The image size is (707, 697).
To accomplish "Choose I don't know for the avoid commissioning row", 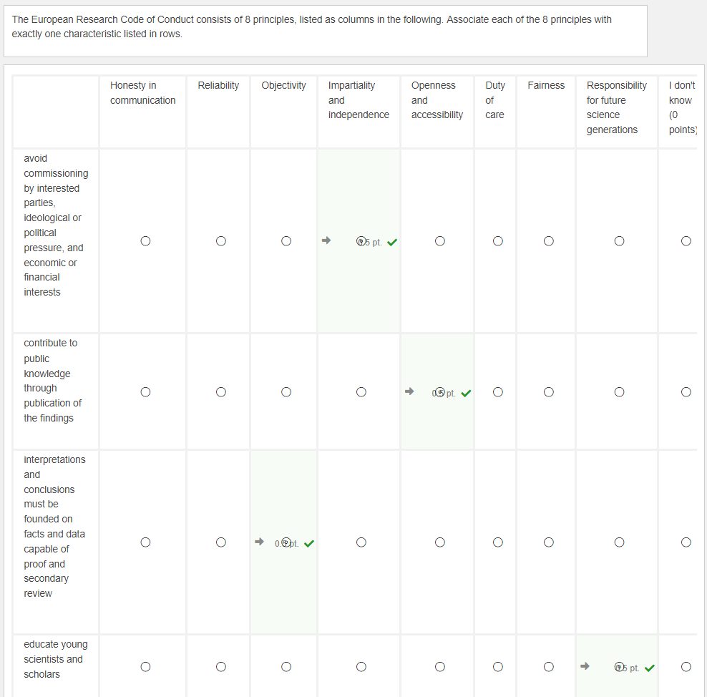I will pos(686,241).
